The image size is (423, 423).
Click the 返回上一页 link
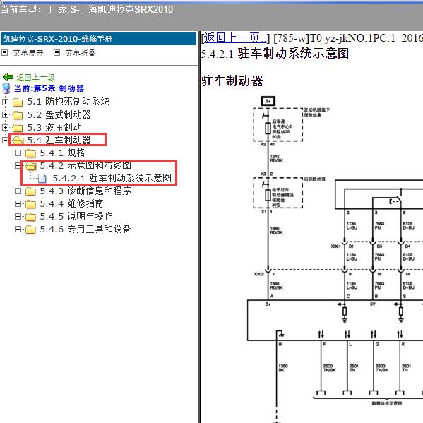click(234, 37)
